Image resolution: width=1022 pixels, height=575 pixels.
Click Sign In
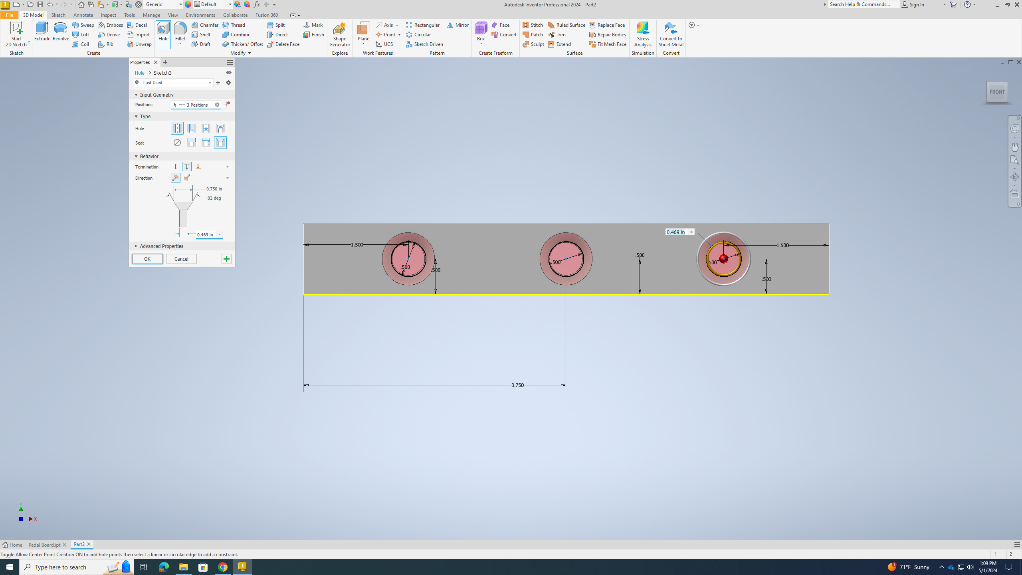click(913, 4)
